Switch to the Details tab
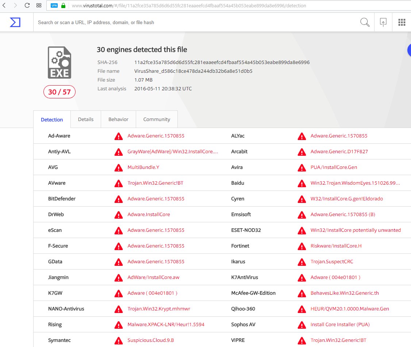This screenshot has height=347, width=411. click(x=86, y=119)
